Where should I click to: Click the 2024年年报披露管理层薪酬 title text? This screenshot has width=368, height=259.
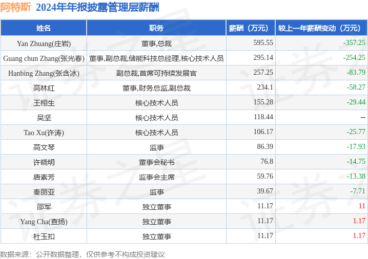click(97, 7)
